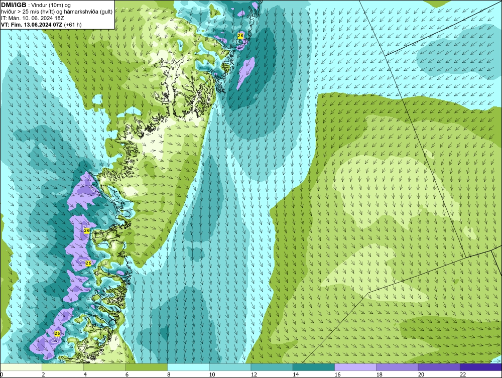Screen dimensions: 502x378
Task: Click the 8–10 m/s pale cyan legend swatch
Action: (x=188, y=367)
